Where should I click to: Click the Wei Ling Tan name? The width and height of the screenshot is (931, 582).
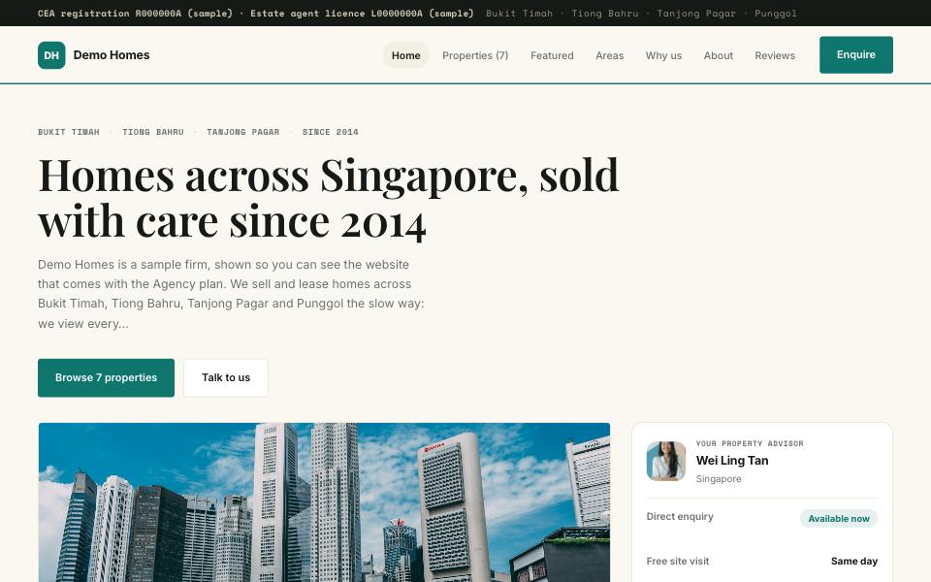(732, 460)
